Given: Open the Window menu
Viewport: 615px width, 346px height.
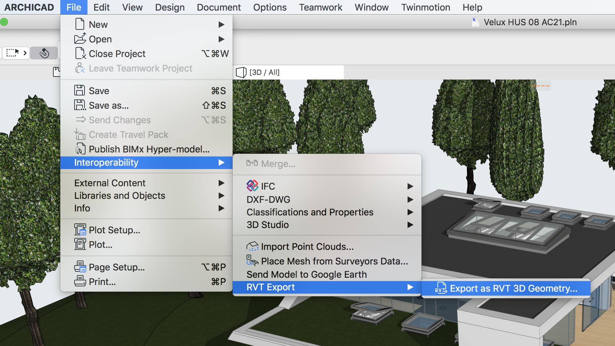Looking at the screenshot, I should (371, 7).
